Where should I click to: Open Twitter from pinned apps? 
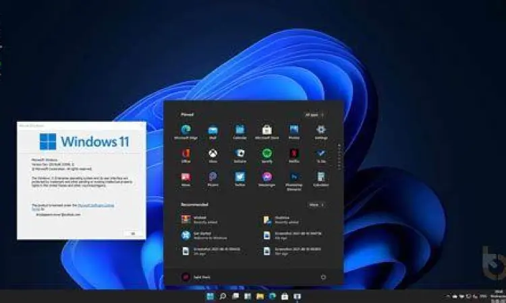240,177
